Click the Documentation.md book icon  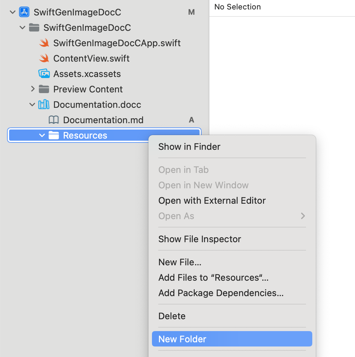(x=54, y=120)
